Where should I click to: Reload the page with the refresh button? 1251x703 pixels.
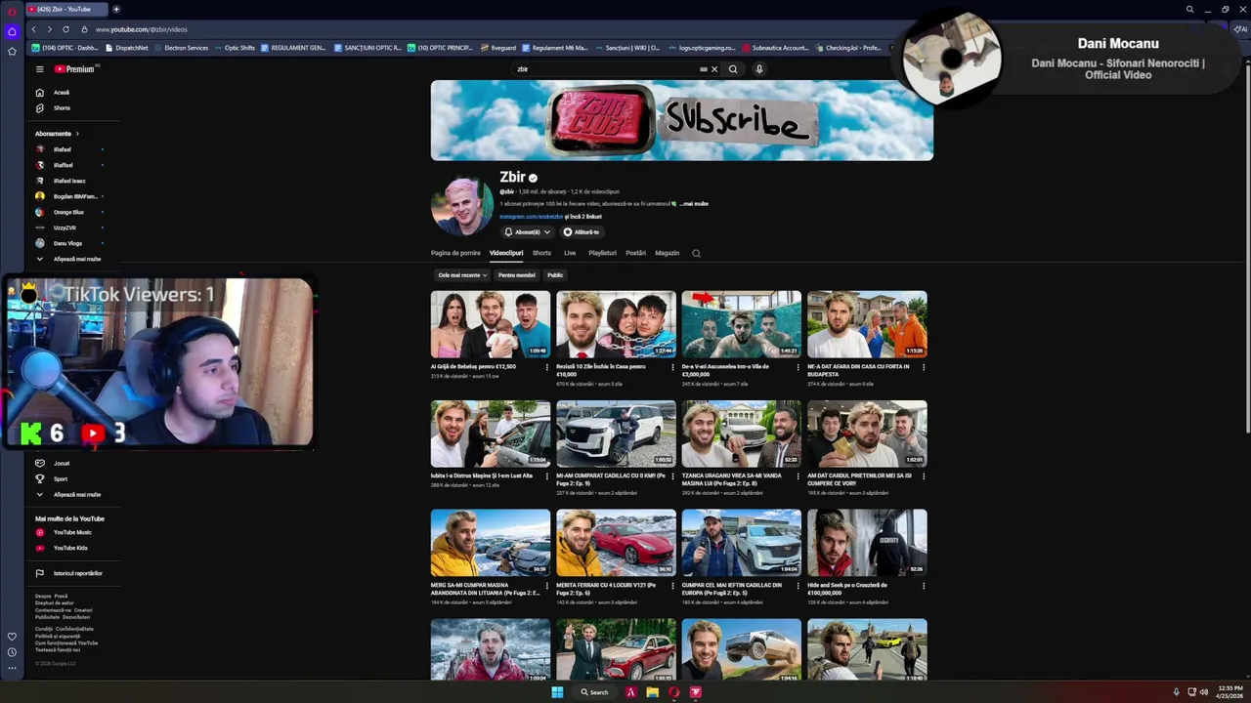65,29
